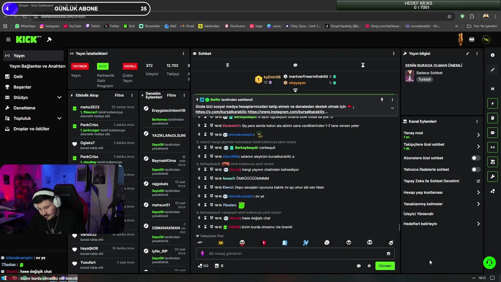Screen dimensions: 501x282
Task: Click the green support headset button
Action: pyautogui.click(x=489, y=263)
